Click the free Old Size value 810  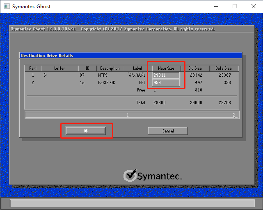point(199,90)
